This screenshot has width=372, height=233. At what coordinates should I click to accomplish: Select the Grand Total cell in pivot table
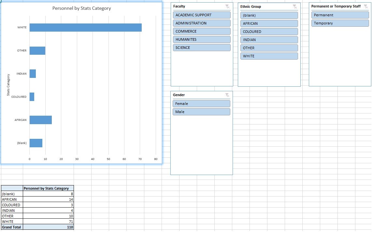click(11, 227)
